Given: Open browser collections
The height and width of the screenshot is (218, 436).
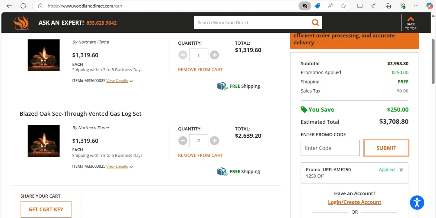Looking at the screenshot, I should coord(388,6).
